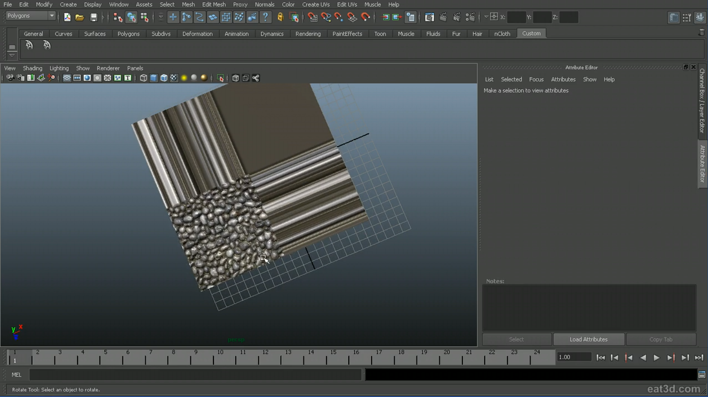Image resolution: width=708 pixels, height=397 pixels.
Task: Switch to the Rendering shelf tab
Action: click(x=308, y=34)
